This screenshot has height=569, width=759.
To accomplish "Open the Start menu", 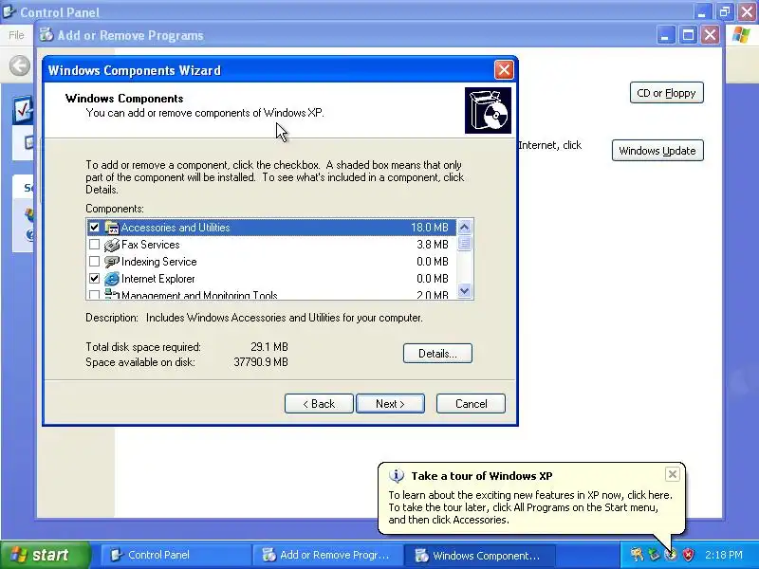I will point(45,555).
